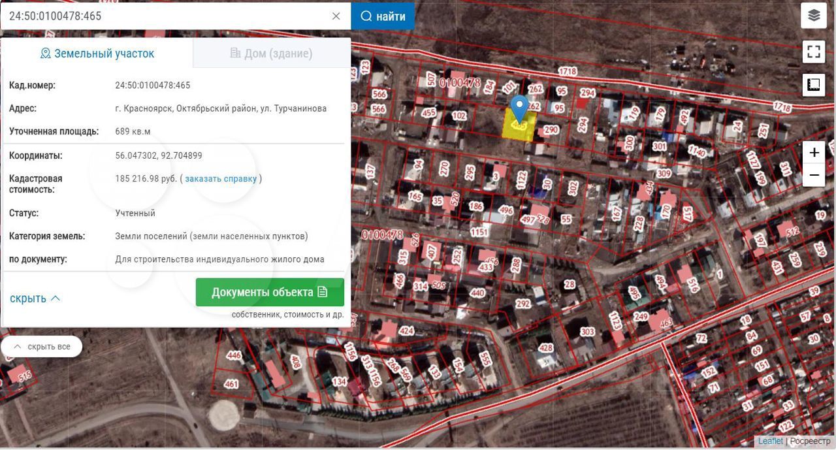Activate the ruler measurement tool

pos(813,85)
